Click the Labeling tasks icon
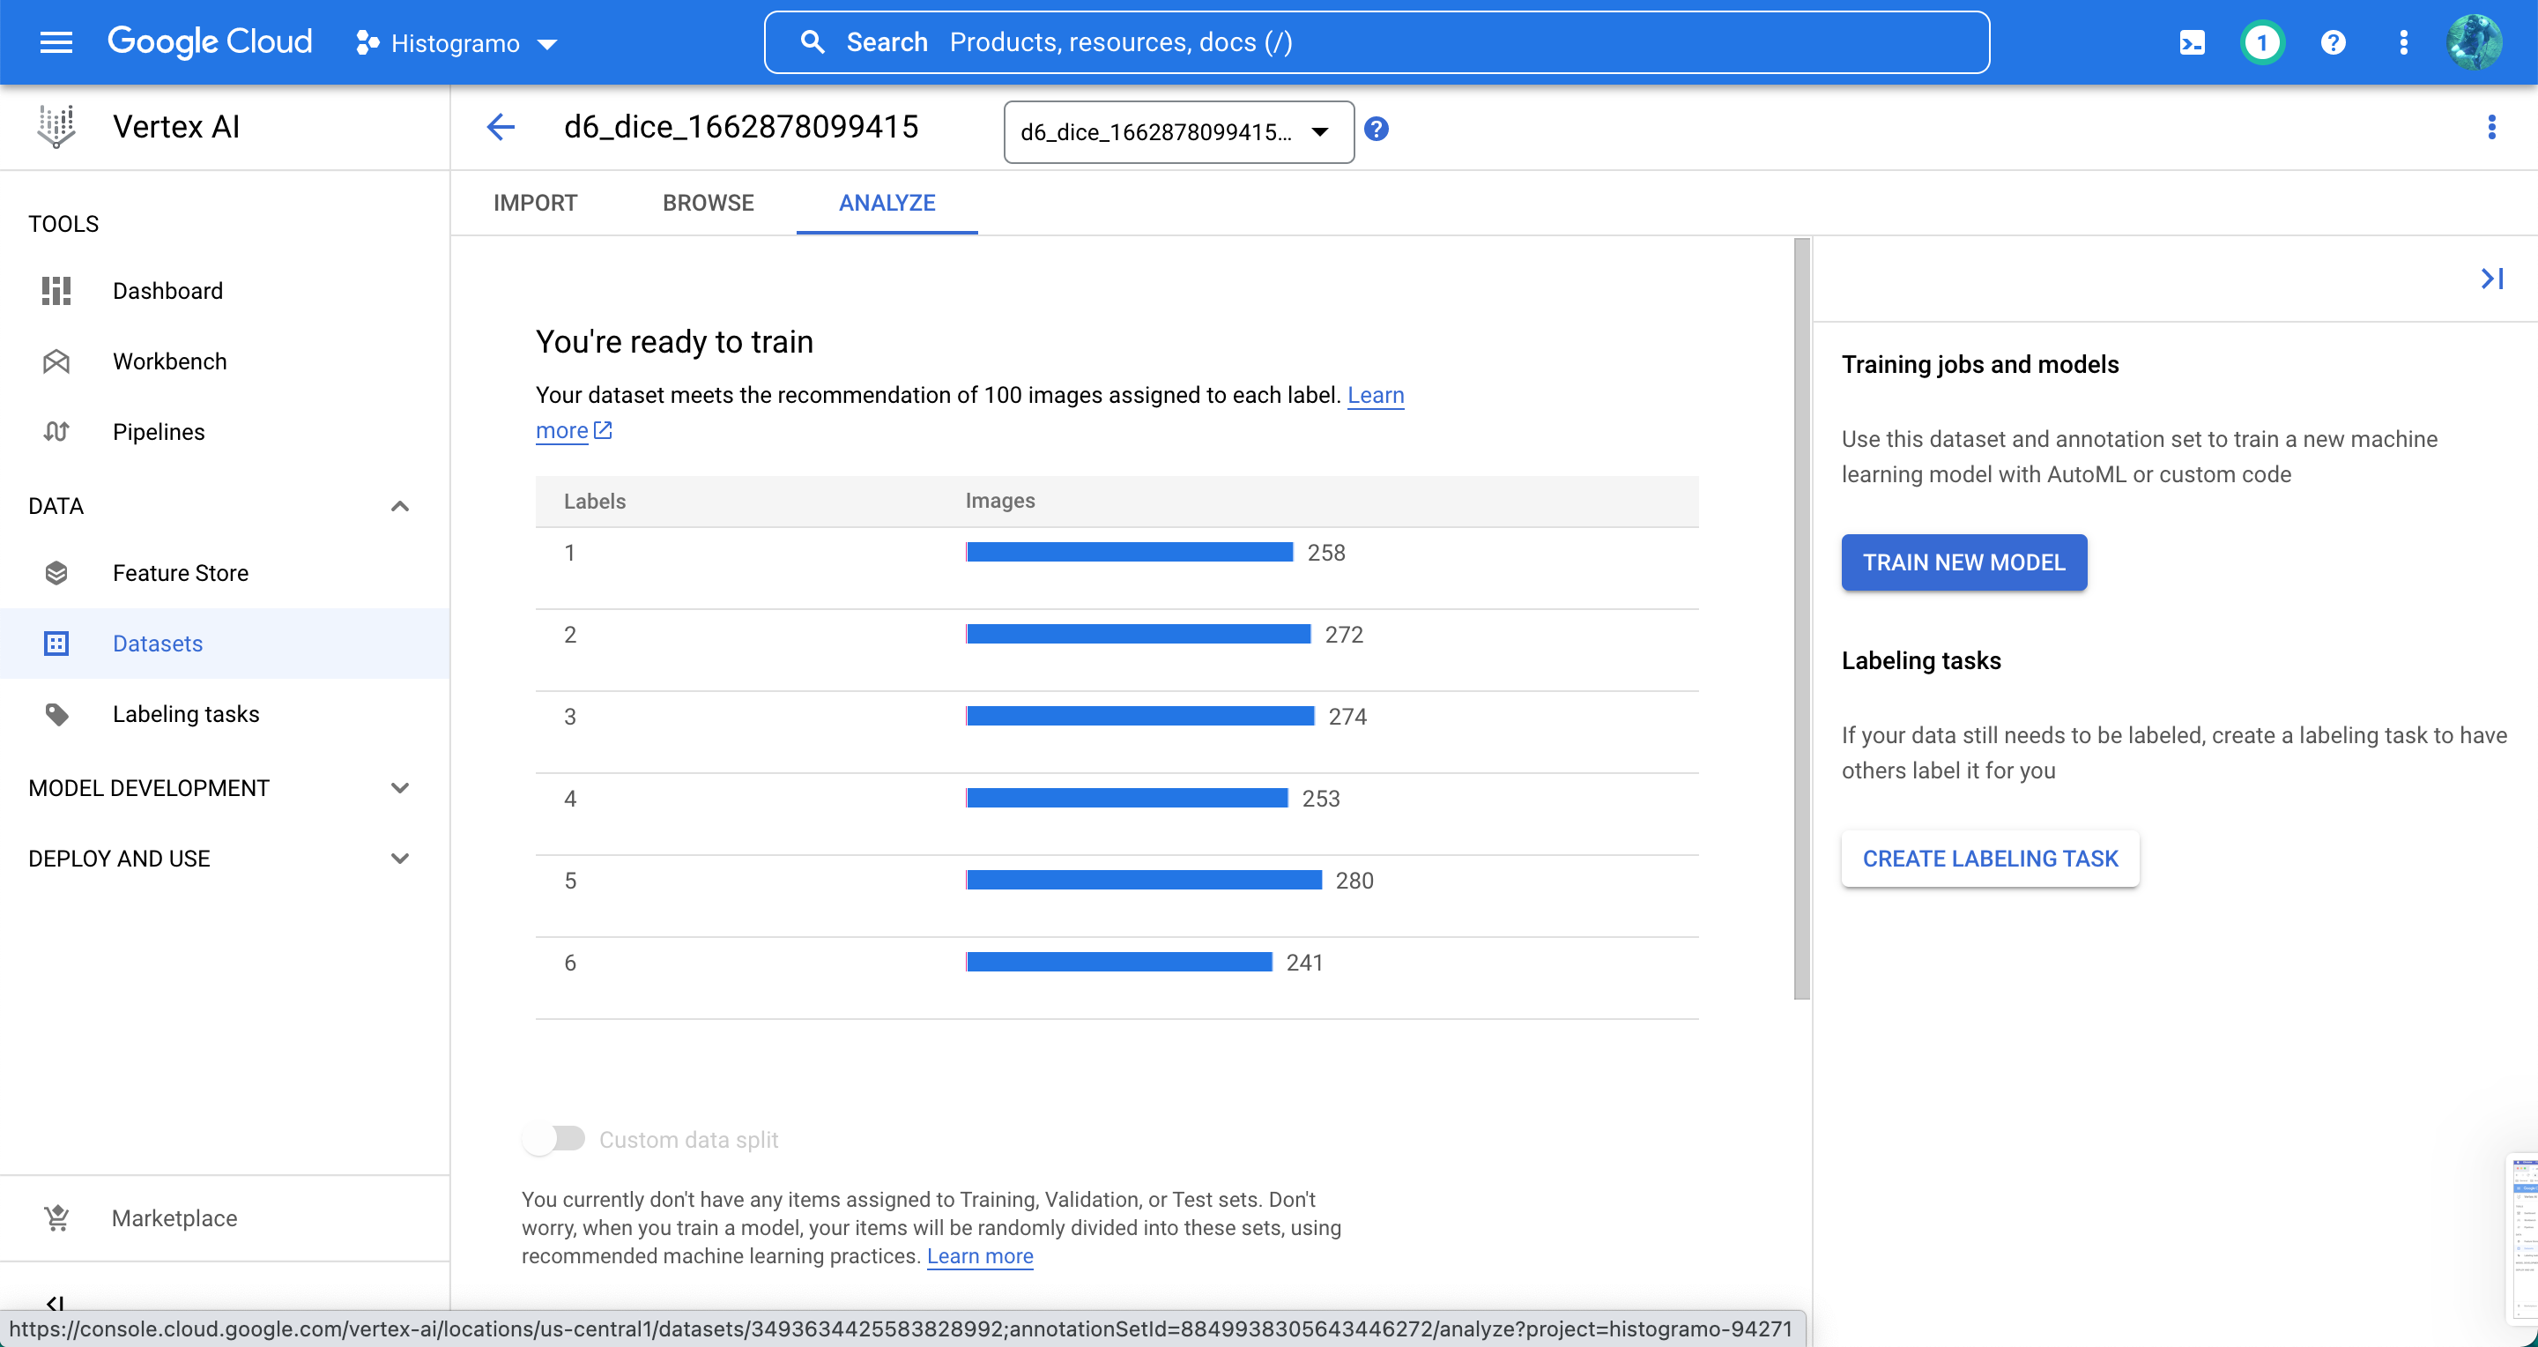 (x=57, y=714)
